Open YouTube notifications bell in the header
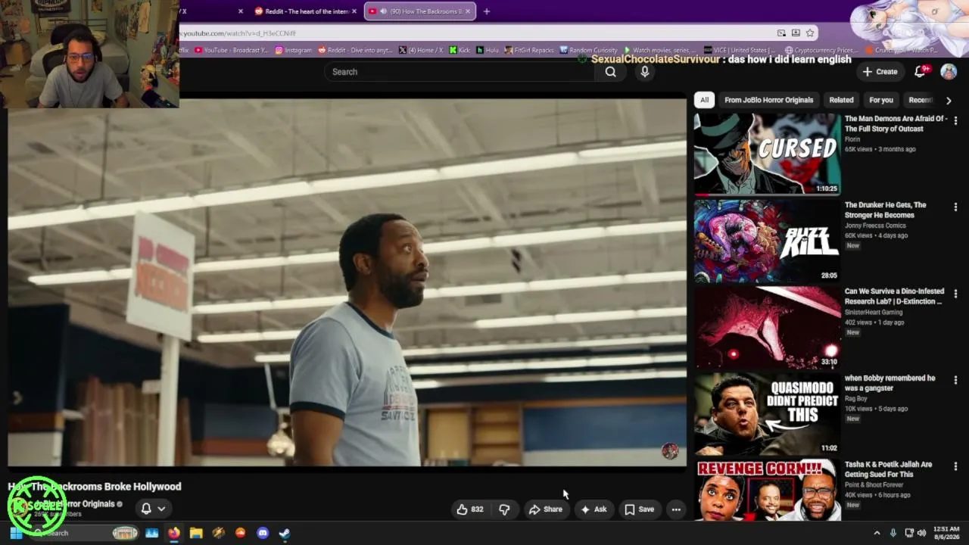969x545 pixels. coord(920,72)
